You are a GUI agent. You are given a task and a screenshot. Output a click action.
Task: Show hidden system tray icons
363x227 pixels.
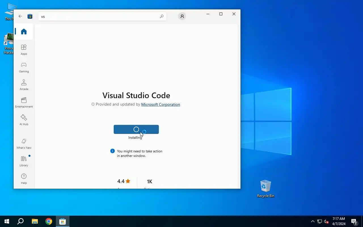pos(313,221)
